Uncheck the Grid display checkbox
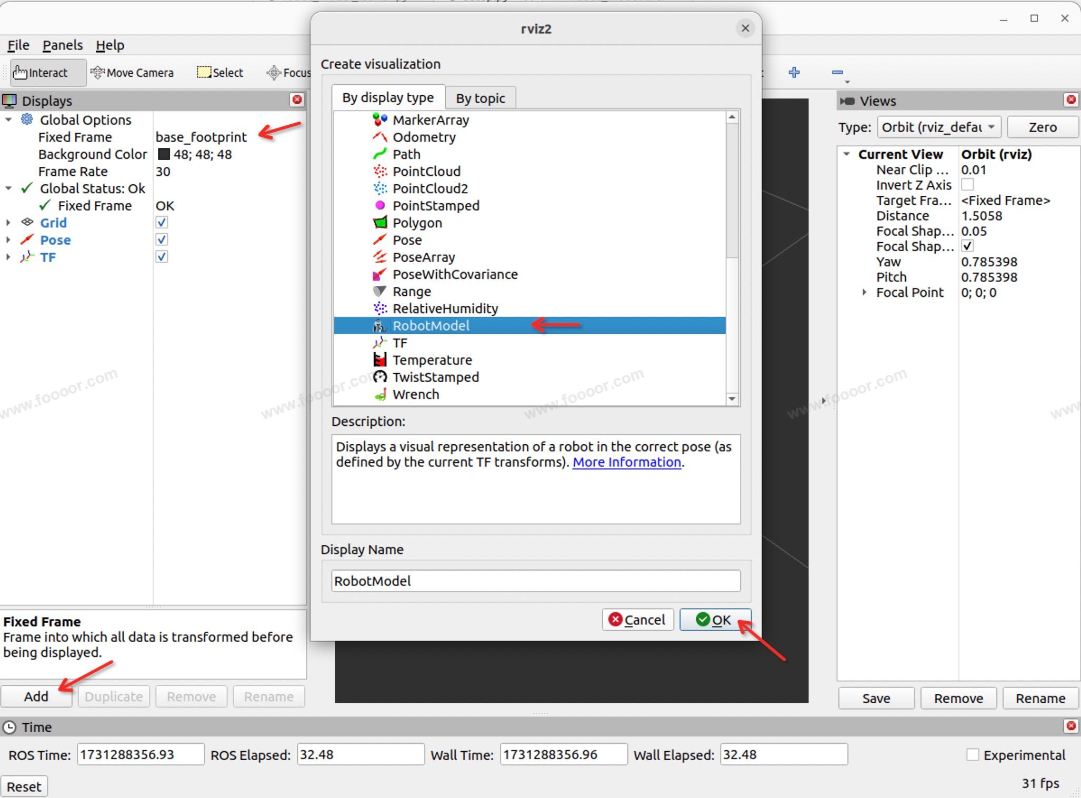 (162, 223)
